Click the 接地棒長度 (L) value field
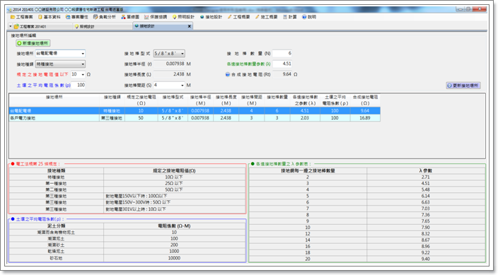Image resolution: width=498 pixels, height=275 pixels. [x=169, y=74]
